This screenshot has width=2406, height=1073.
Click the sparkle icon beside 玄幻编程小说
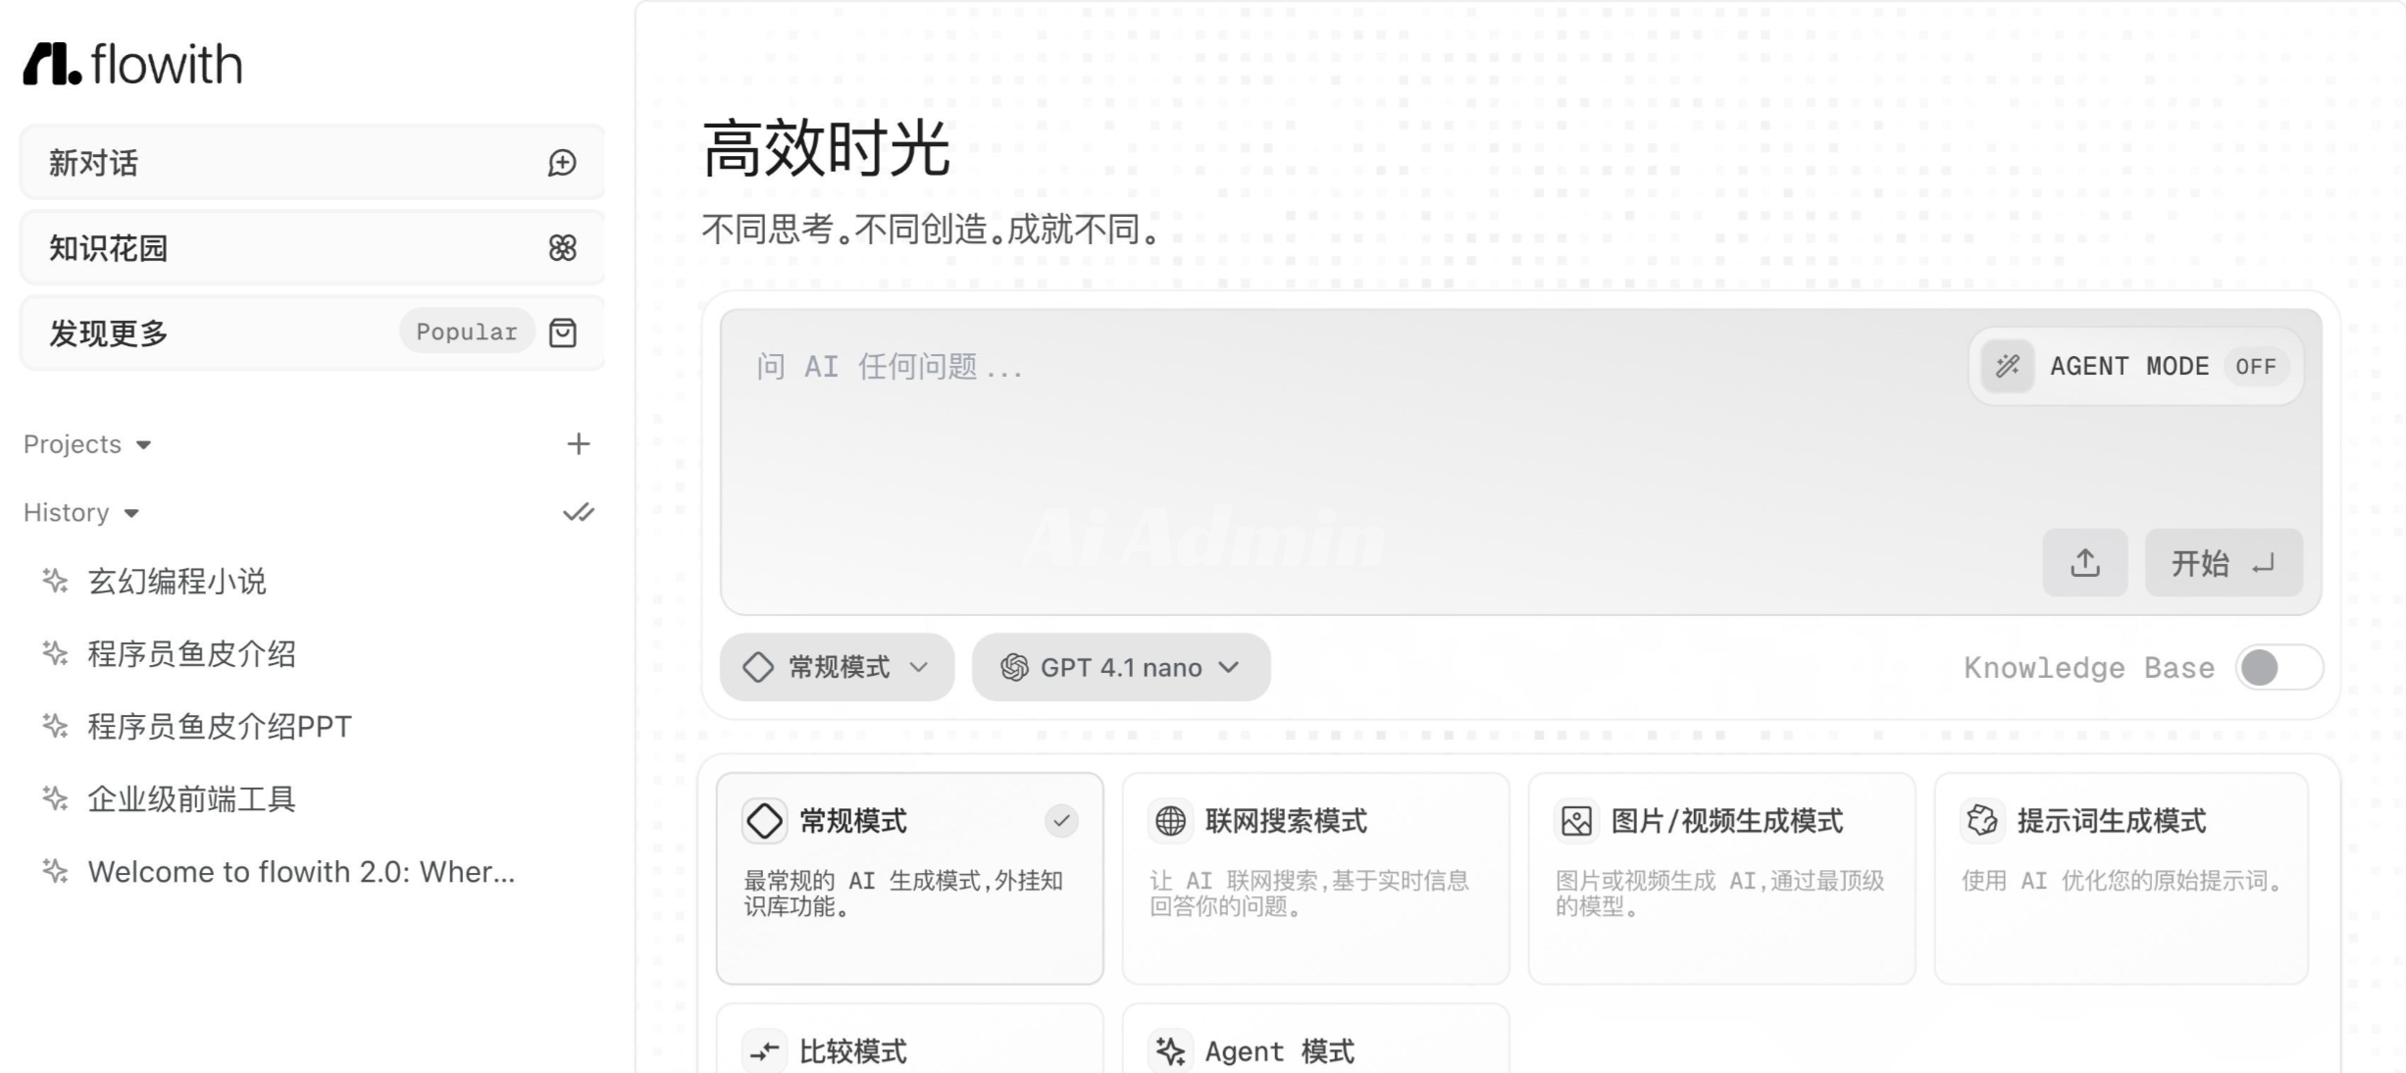point(55,582)
